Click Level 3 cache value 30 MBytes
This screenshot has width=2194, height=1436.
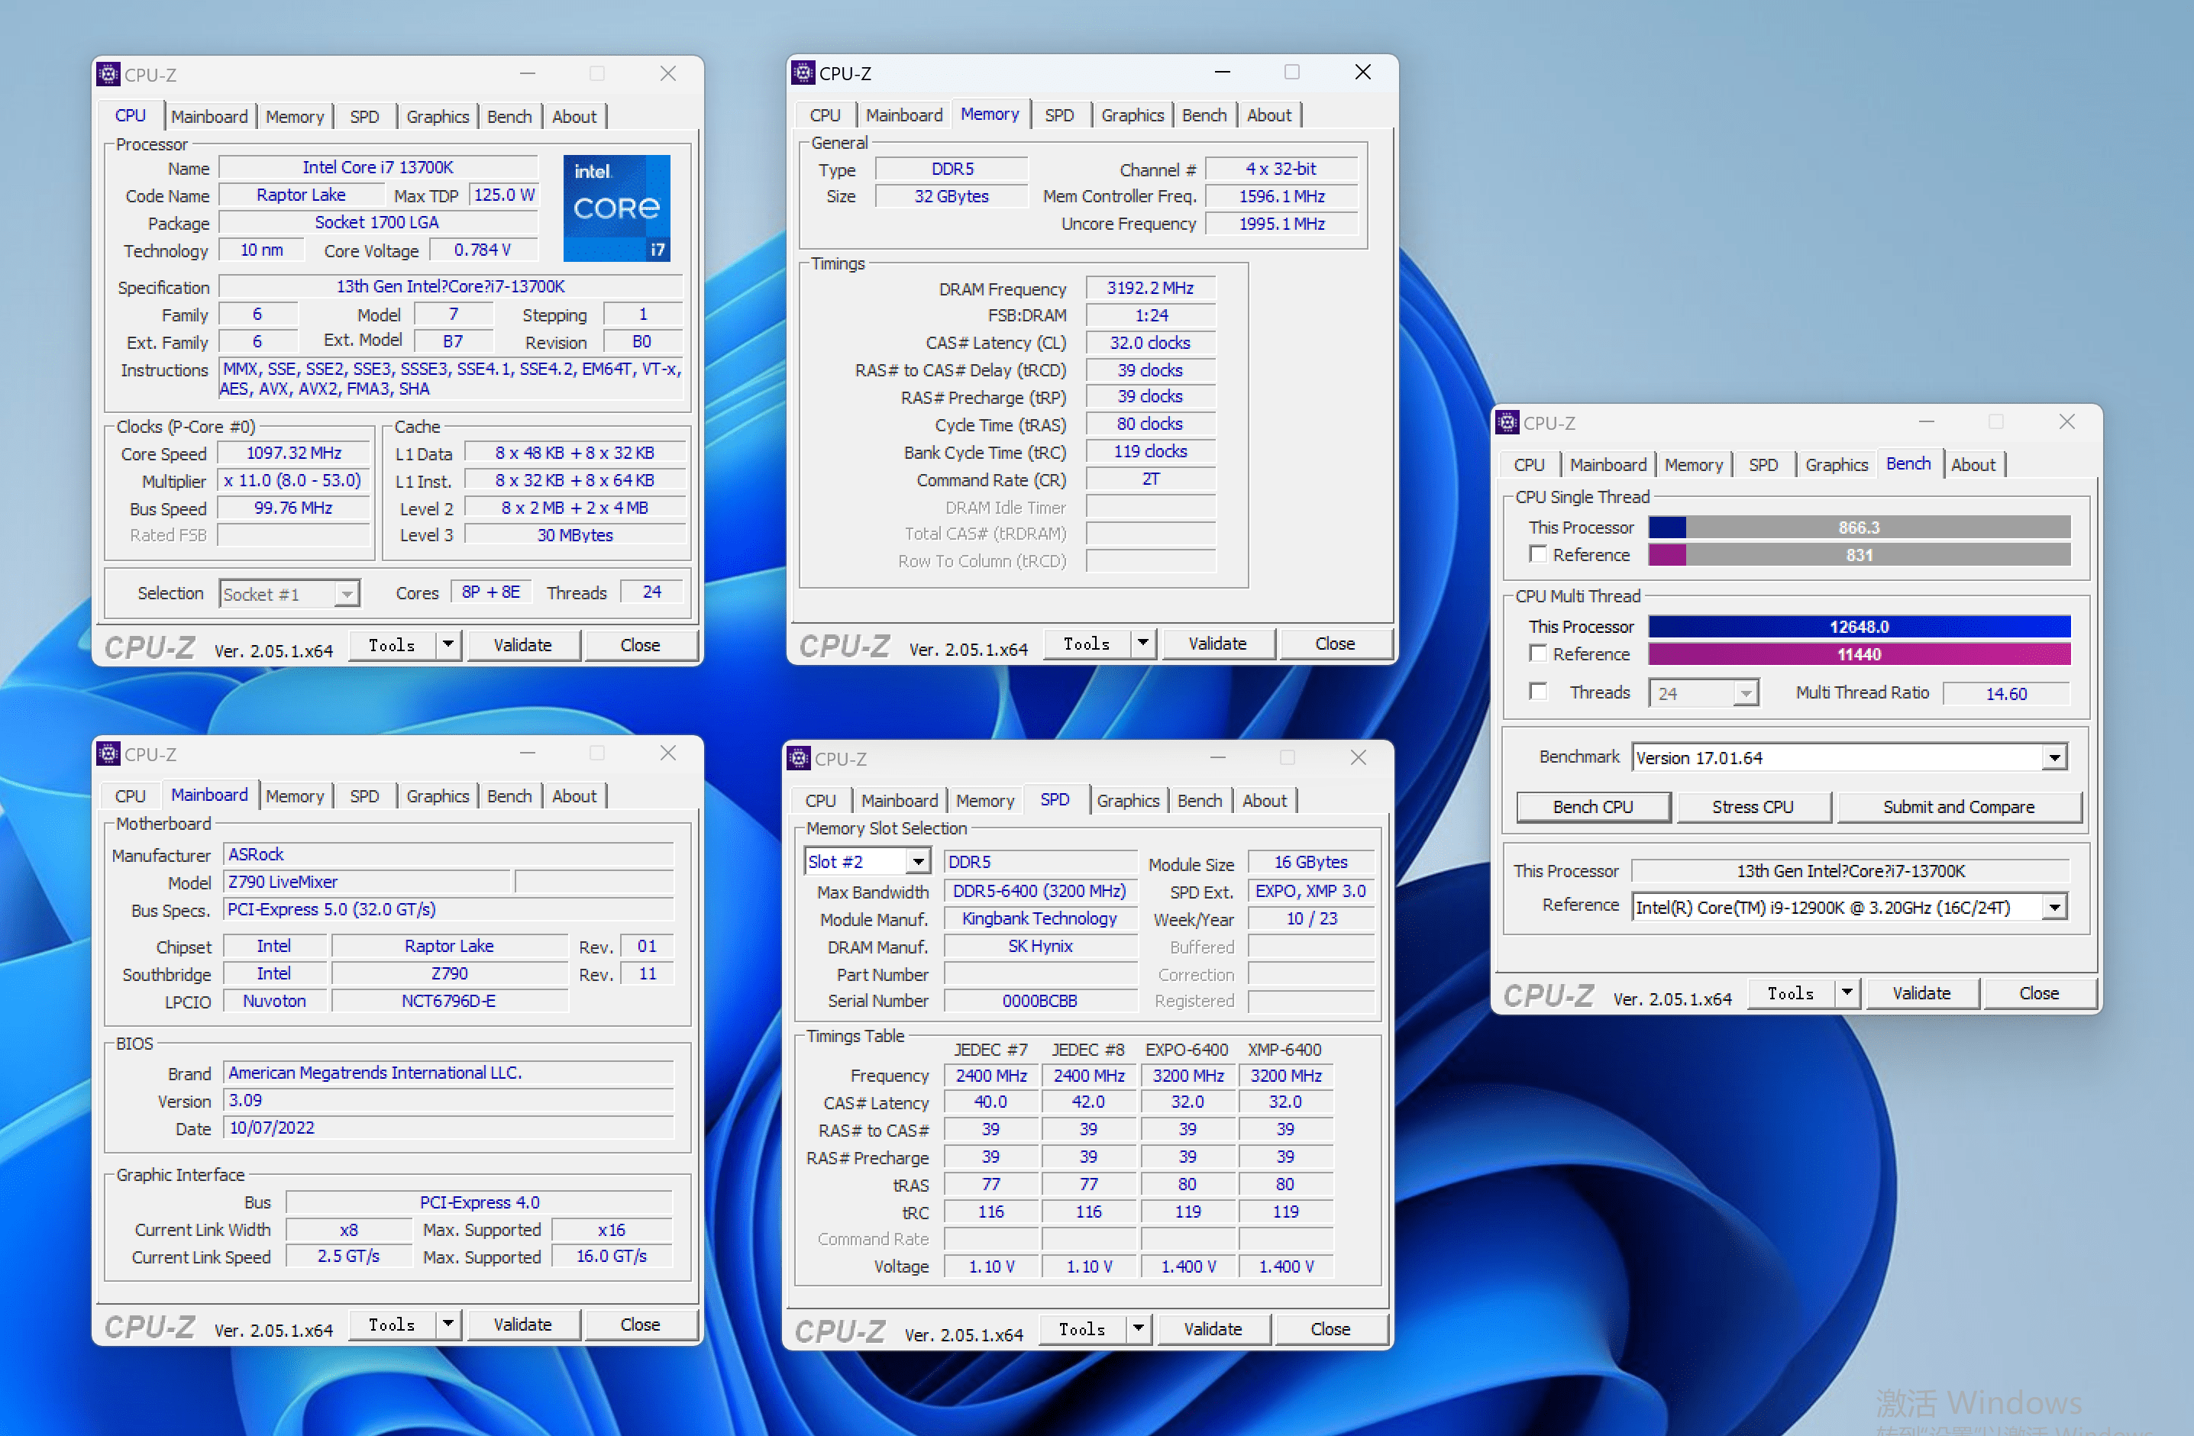[574, 534]
